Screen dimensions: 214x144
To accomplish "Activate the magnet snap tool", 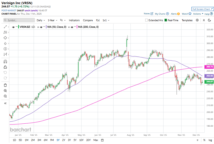I will [x=5, y=61].
